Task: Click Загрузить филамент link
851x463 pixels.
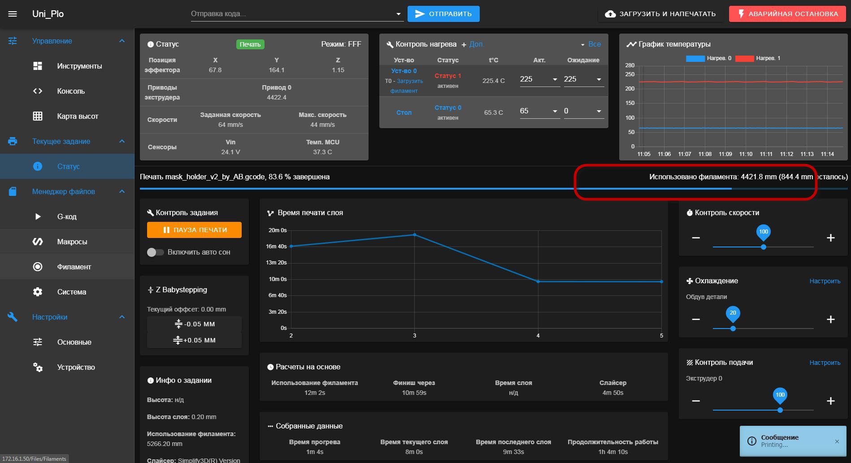Action: (x=407, y=86)
